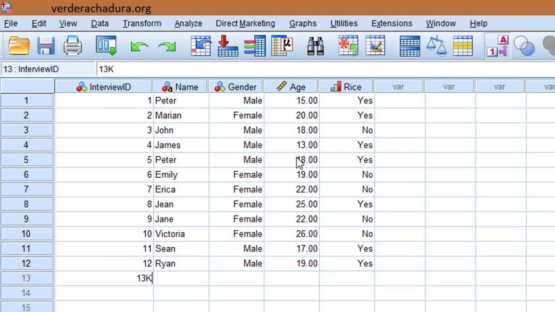Select row number 12 header
Screen dimensions: 555x312
coord(27,263)
